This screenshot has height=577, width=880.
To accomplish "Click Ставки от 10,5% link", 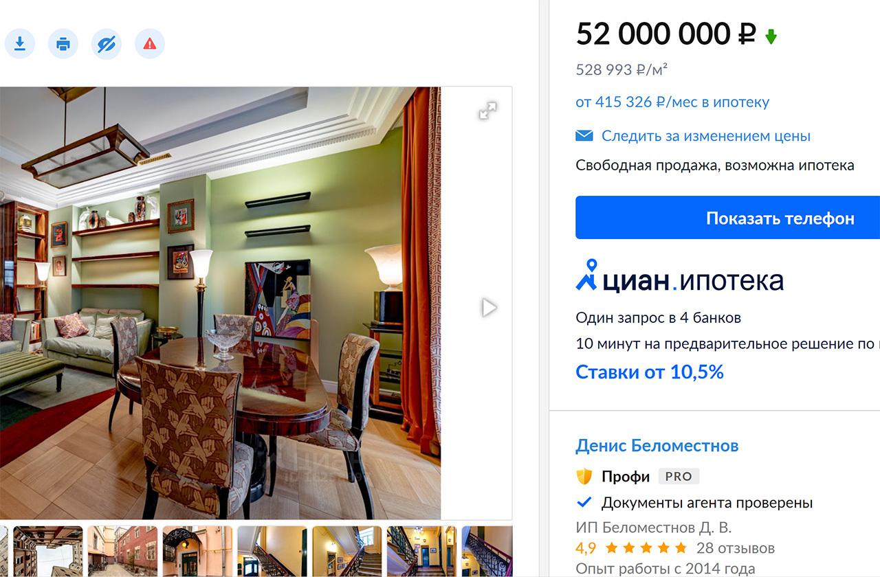I will (650, 372).
